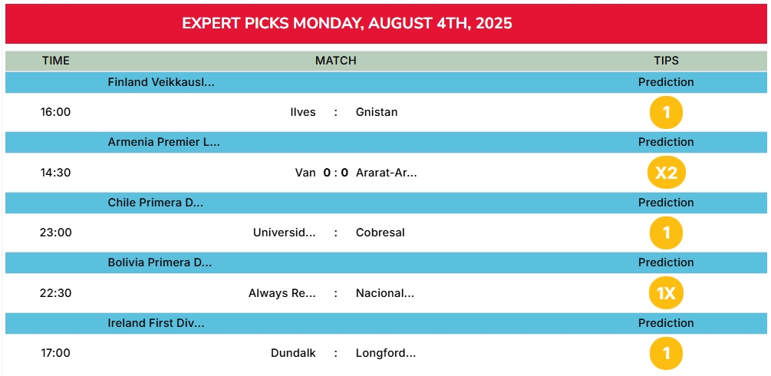This screenshot has width=771, height=376.
Task: Open the Ireland First Division league row
Action: (x=386, y=323)
